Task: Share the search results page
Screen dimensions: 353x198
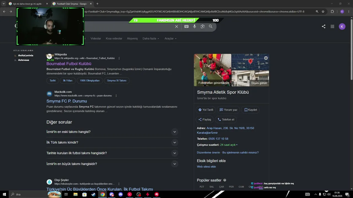Action: click(323, 26)
